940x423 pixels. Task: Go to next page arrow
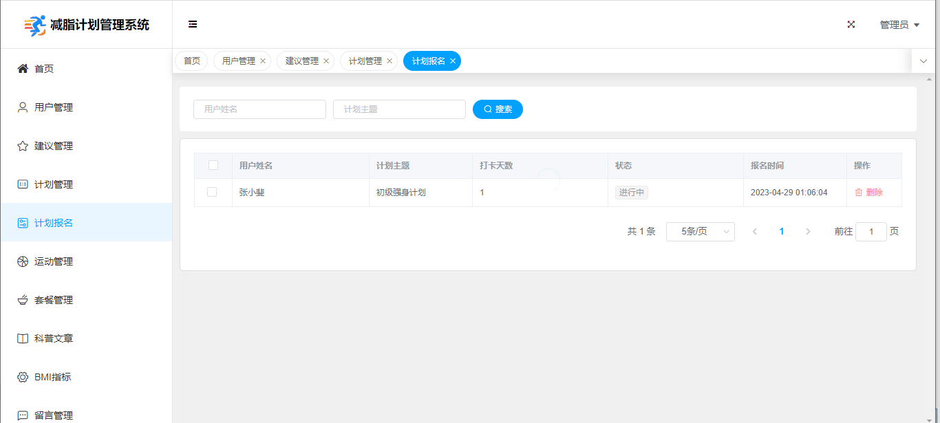[809, 232]
